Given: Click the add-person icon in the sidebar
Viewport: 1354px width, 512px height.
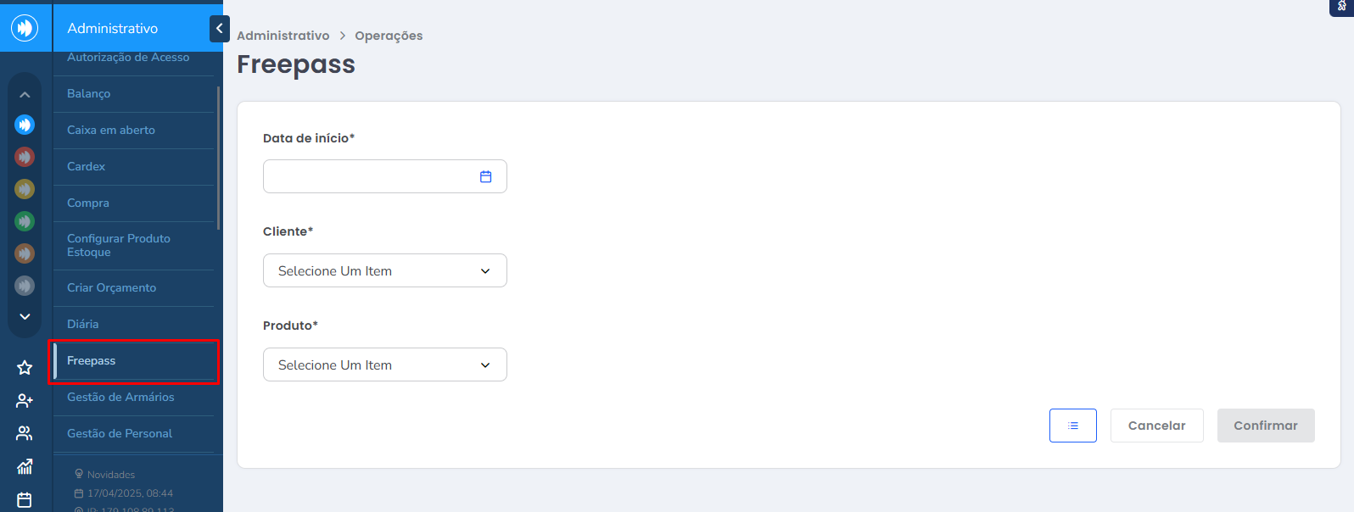Looking at the screenshot, I should click(25, 400).
